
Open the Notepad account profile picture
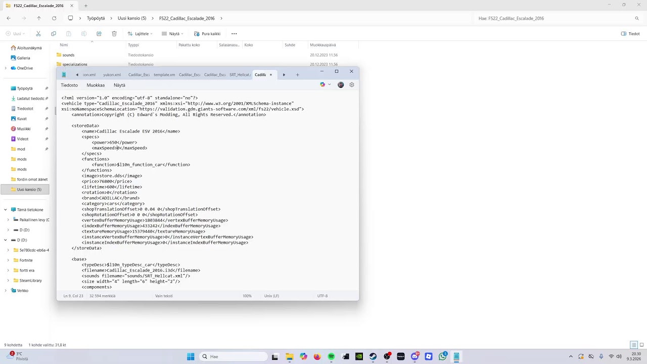(x=341, y=85)
